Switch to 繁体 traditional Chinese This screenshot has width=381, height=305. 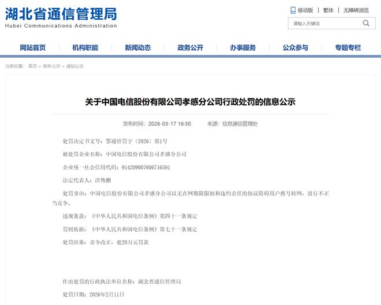[x=328, y=10]
